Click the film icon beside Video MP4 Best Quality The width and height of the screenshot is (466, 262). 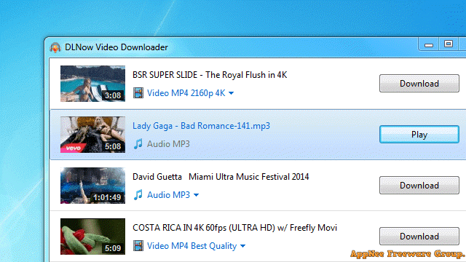138,246
